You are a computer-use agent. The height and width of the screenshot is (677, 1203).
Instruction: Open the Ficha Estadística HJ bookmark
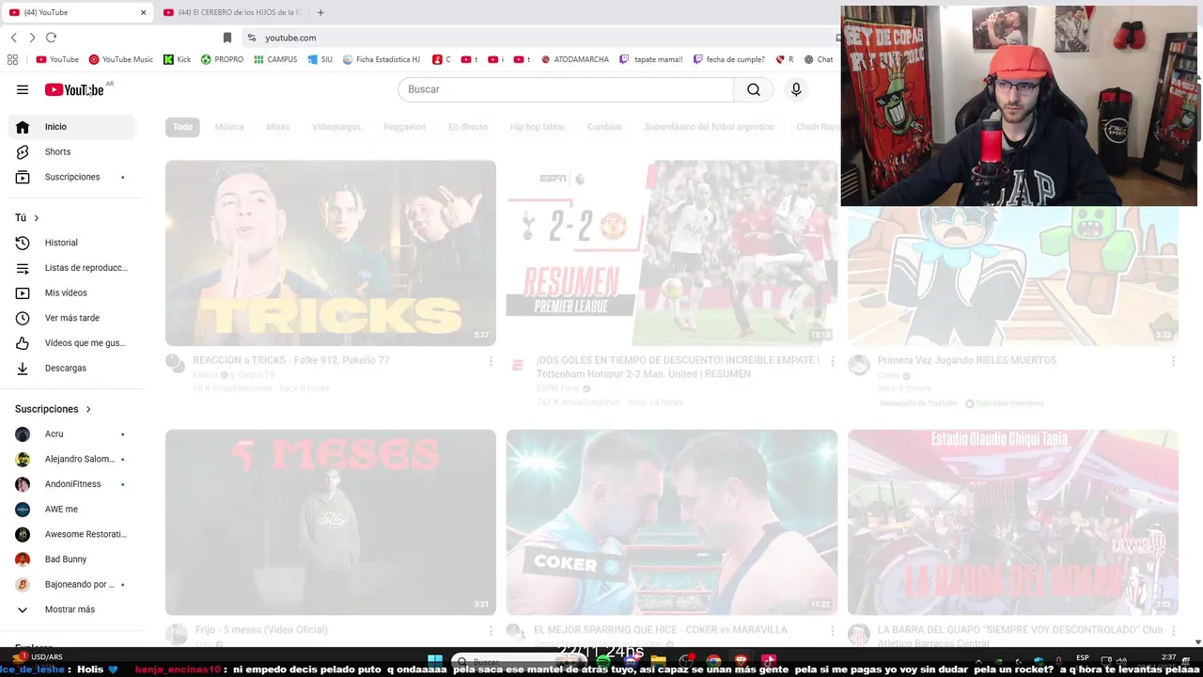pyautogui.click(x=382, y=59)
